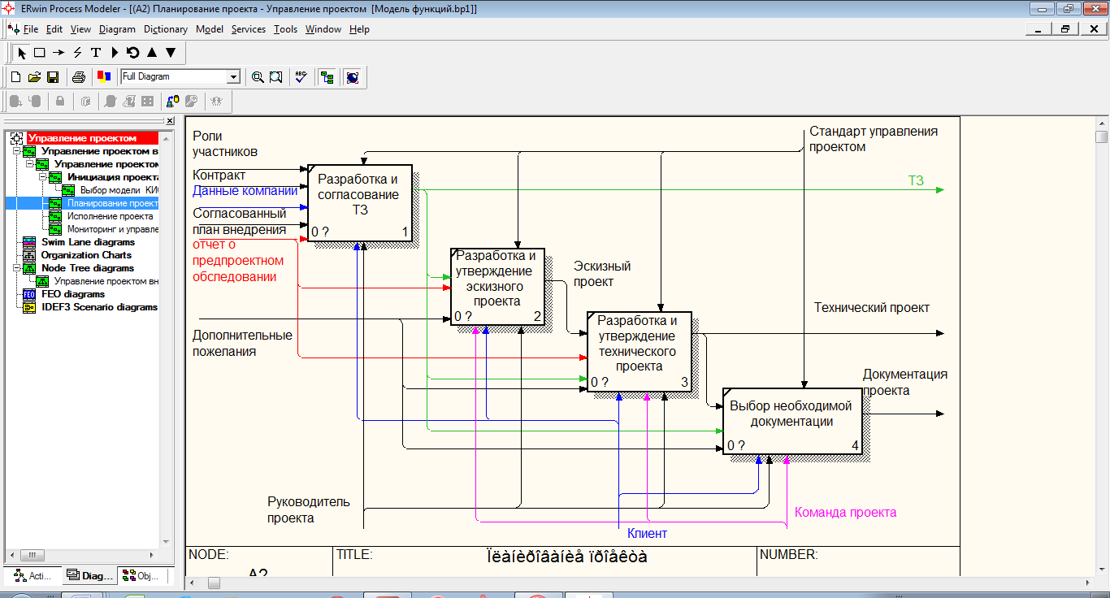Collapse the Node Tree diagrams node
The width and height of the screenshot is (1110, 598).
click(x=17, y=268)
